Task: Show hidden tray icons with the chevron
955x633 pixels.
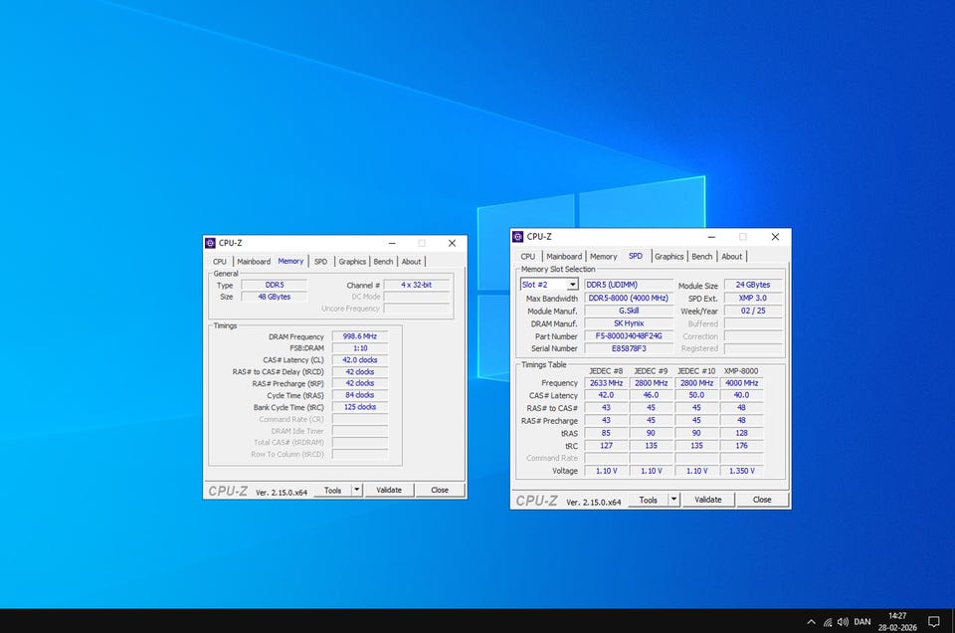Action: (x=811, y=622)
